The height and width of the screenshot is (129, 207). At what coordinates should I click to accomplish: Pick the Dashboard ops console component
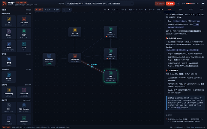click(24, 92)
